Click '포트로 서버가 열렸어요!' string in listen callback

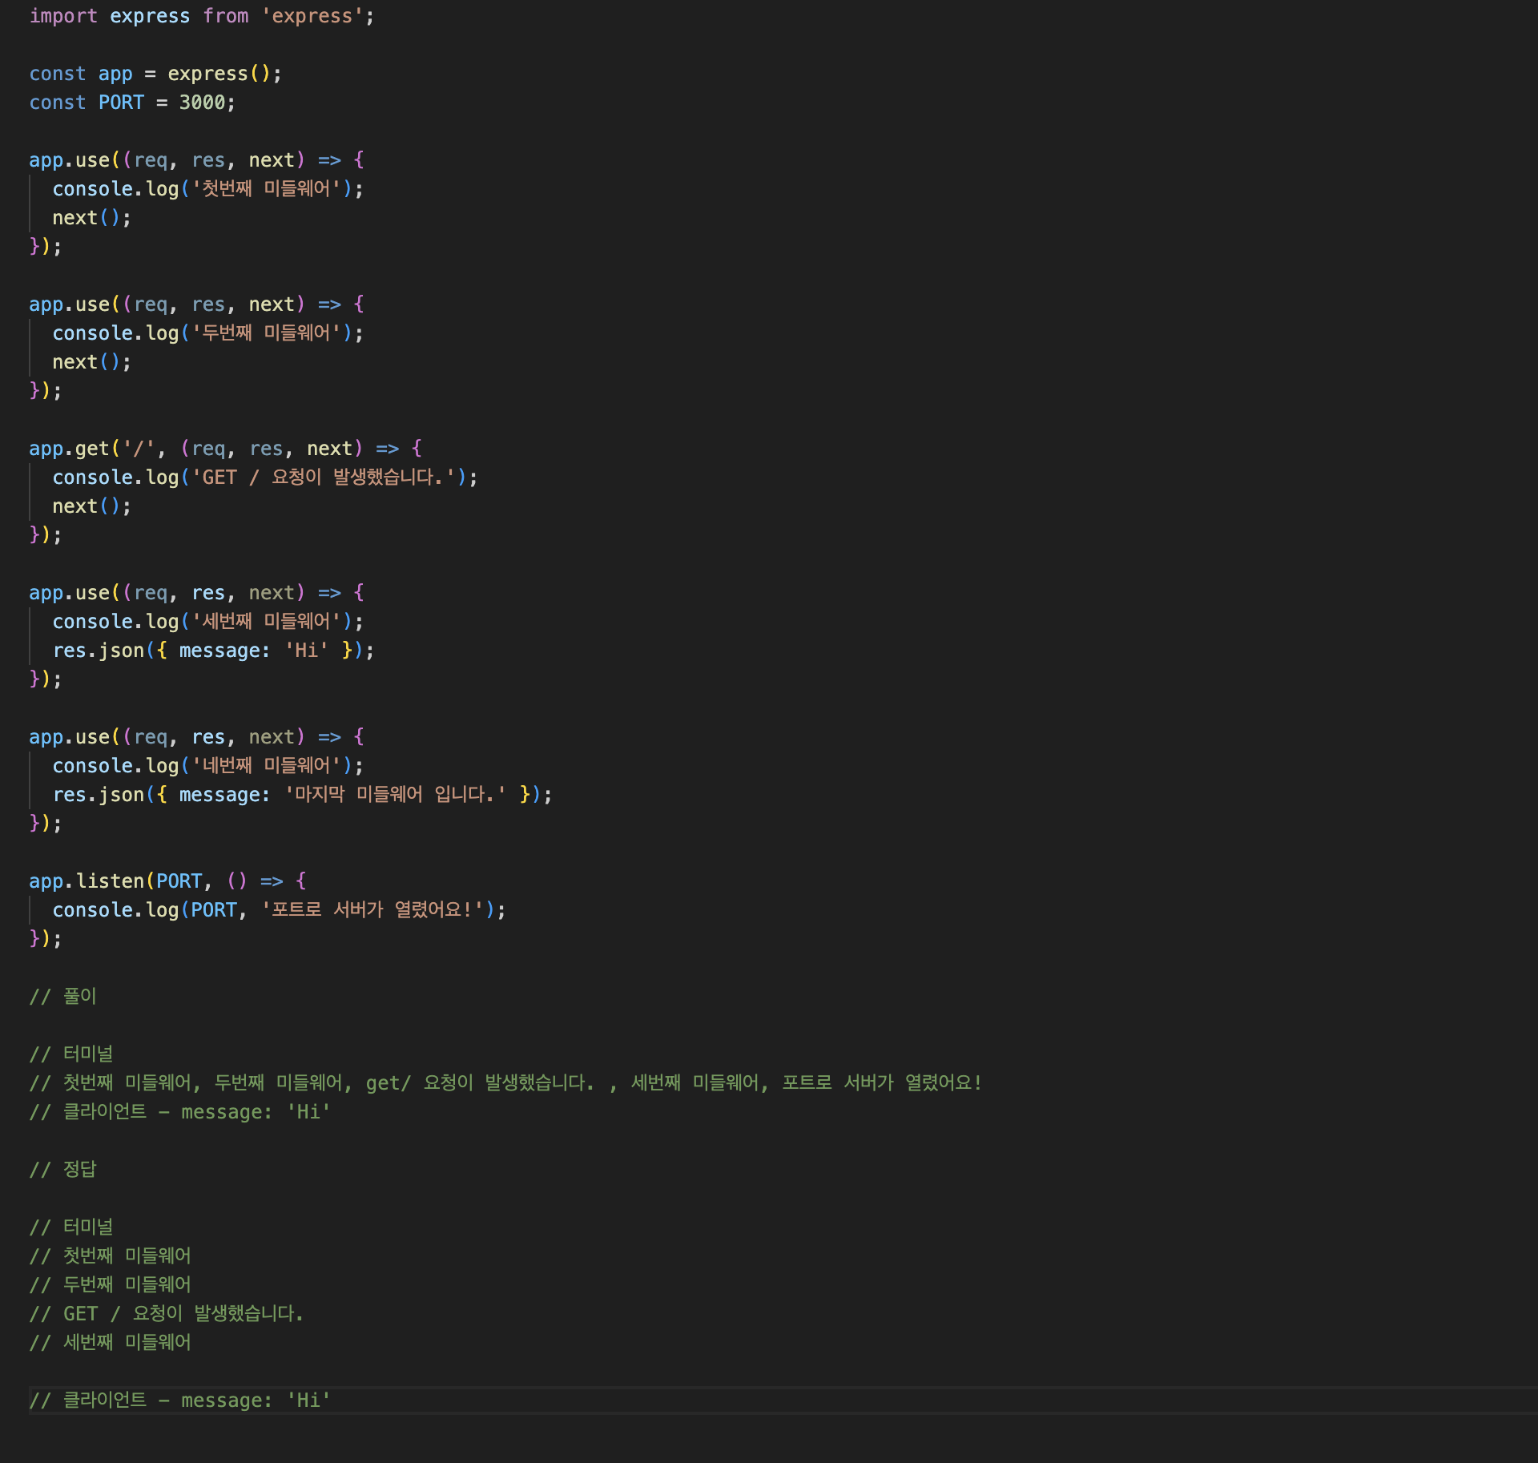pos(372,910)
